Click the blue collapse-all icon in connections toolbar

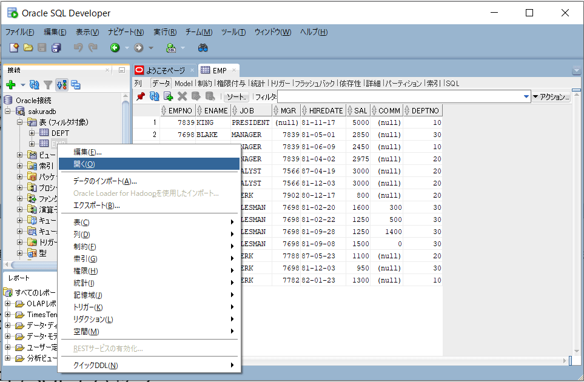point(76,85)
